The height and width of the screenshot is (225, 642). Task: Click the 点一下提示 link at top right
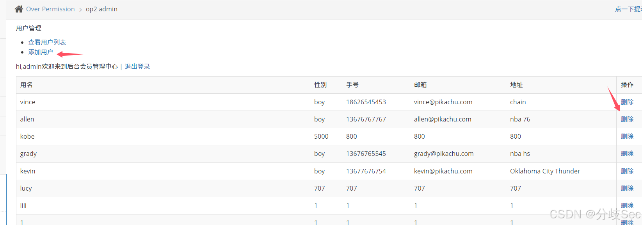pyautogui.click(x=628, y=9)
